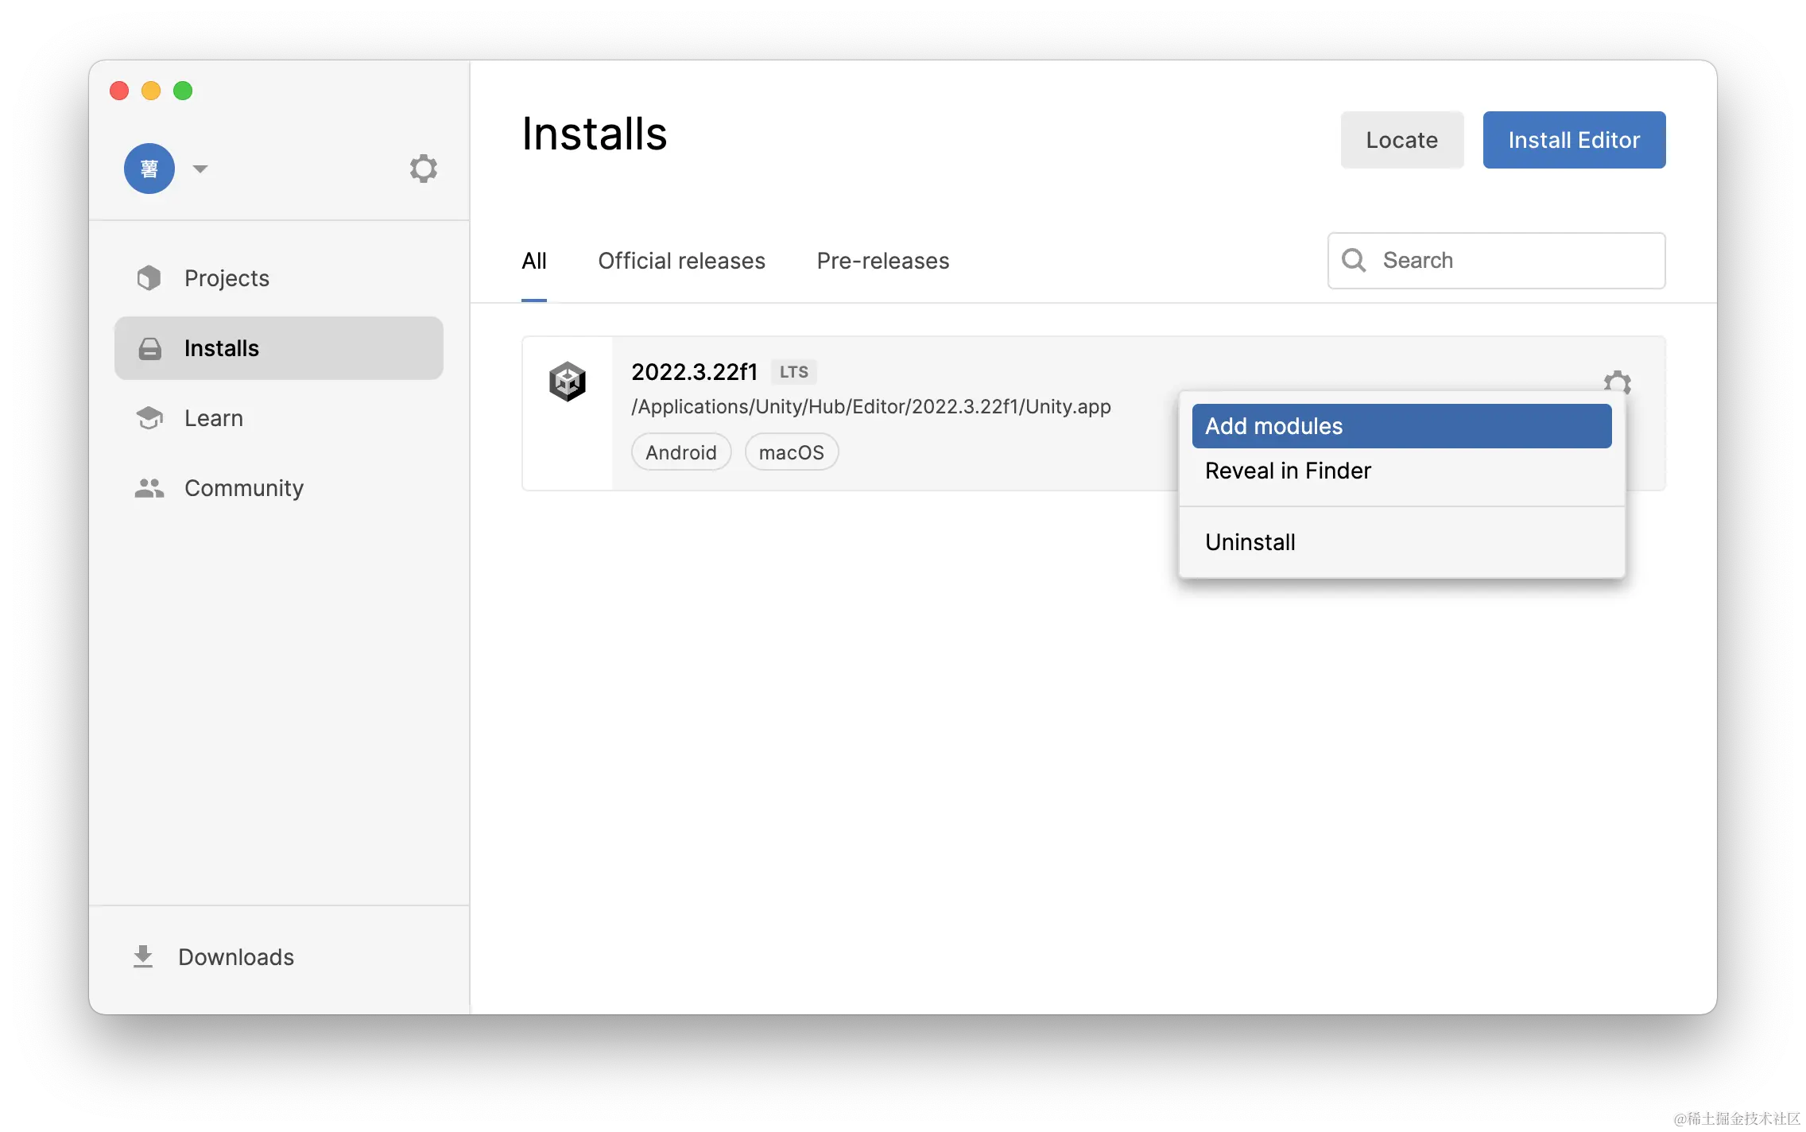The width and height of the screenshot is (1806, 1132).
Task: Open the Projects sidebar section
Action: click(x=227, y=278)
